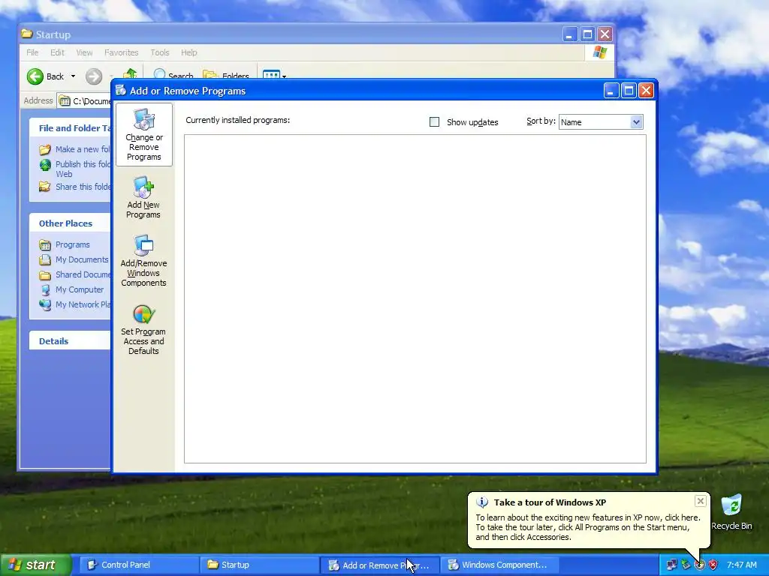Open My Documents under Other Places

tap(74, 259)
